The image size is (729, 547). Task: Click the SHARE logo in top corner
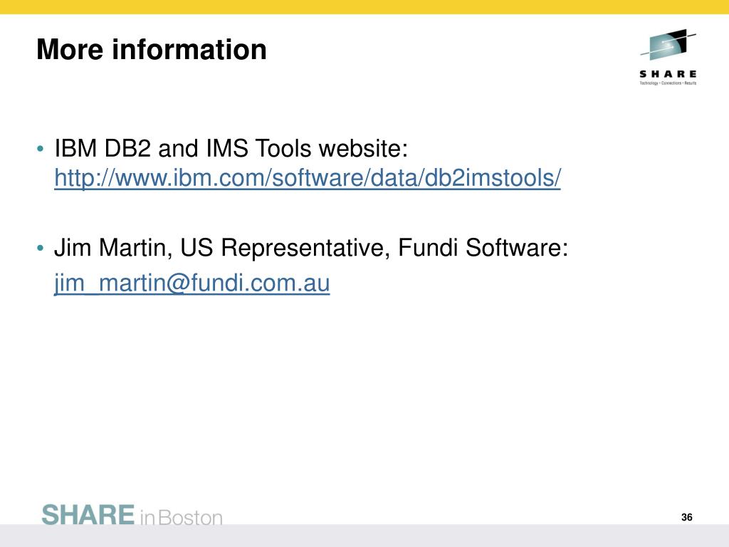[x=668, y=57]
